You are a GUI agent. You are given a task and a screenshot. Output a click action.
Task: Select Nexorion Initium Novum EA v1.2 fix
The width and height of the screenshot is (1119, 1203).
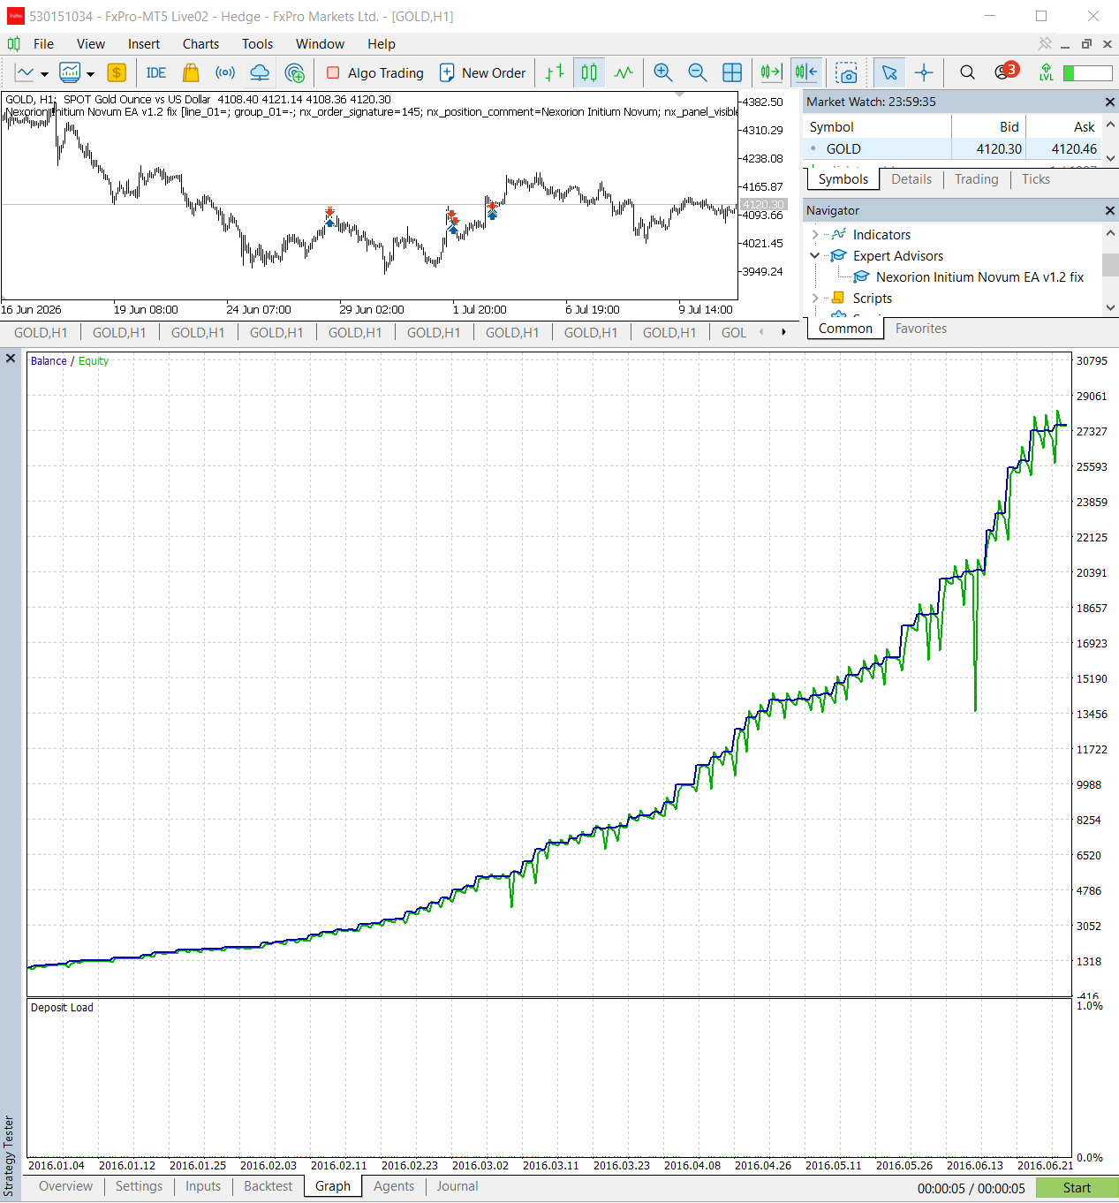click(979, 277)
